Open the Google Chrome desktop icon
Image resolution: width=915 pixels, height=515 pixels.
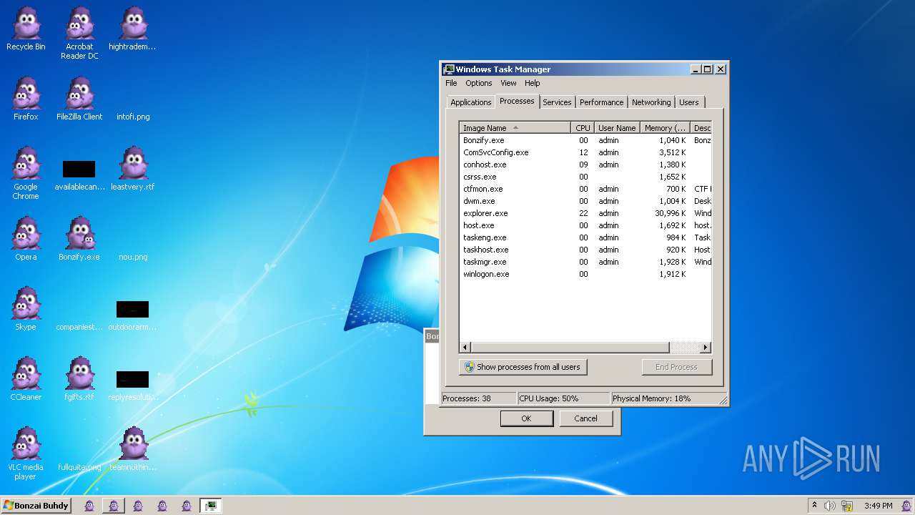[x=26, y=174]
